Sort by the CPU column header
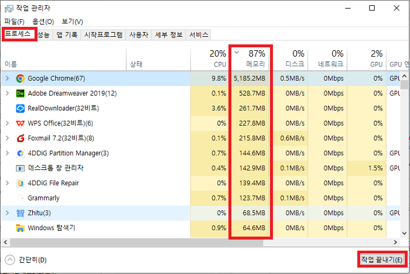Screen dimensions: 410x274 pos(210,60)
